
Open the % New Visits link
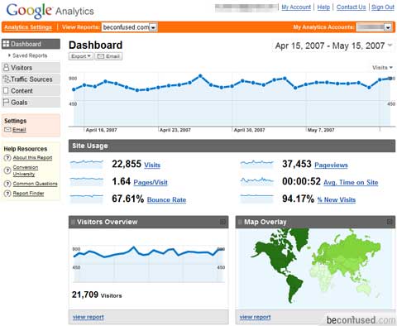(x=337, y=199)
